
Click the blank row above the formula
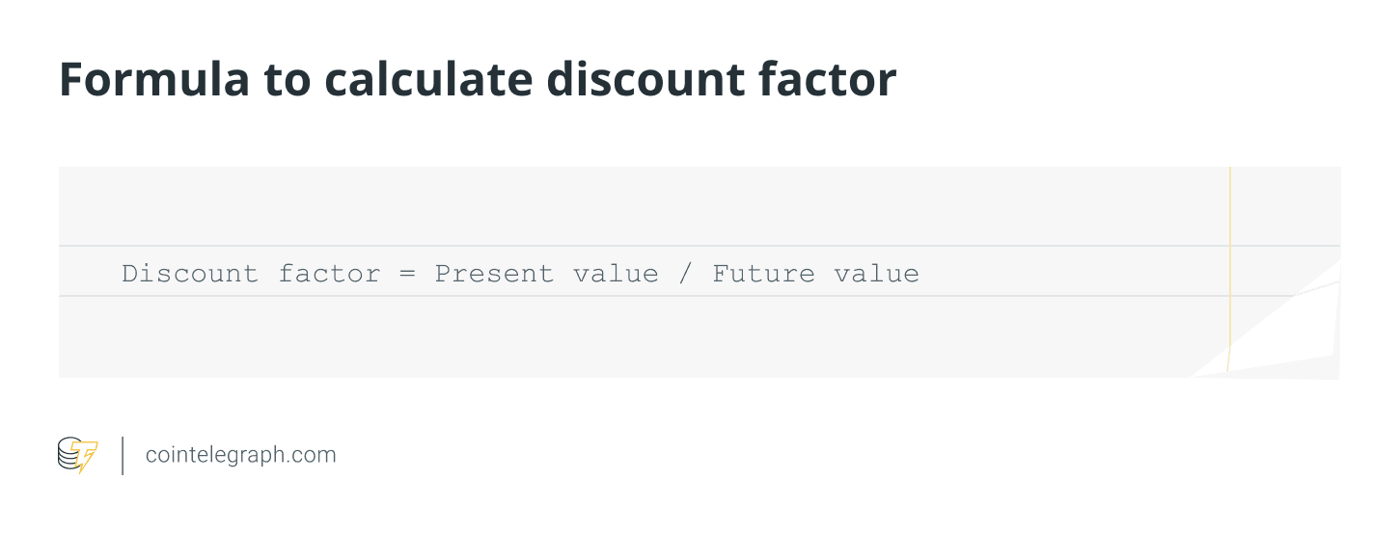point(637,206)
